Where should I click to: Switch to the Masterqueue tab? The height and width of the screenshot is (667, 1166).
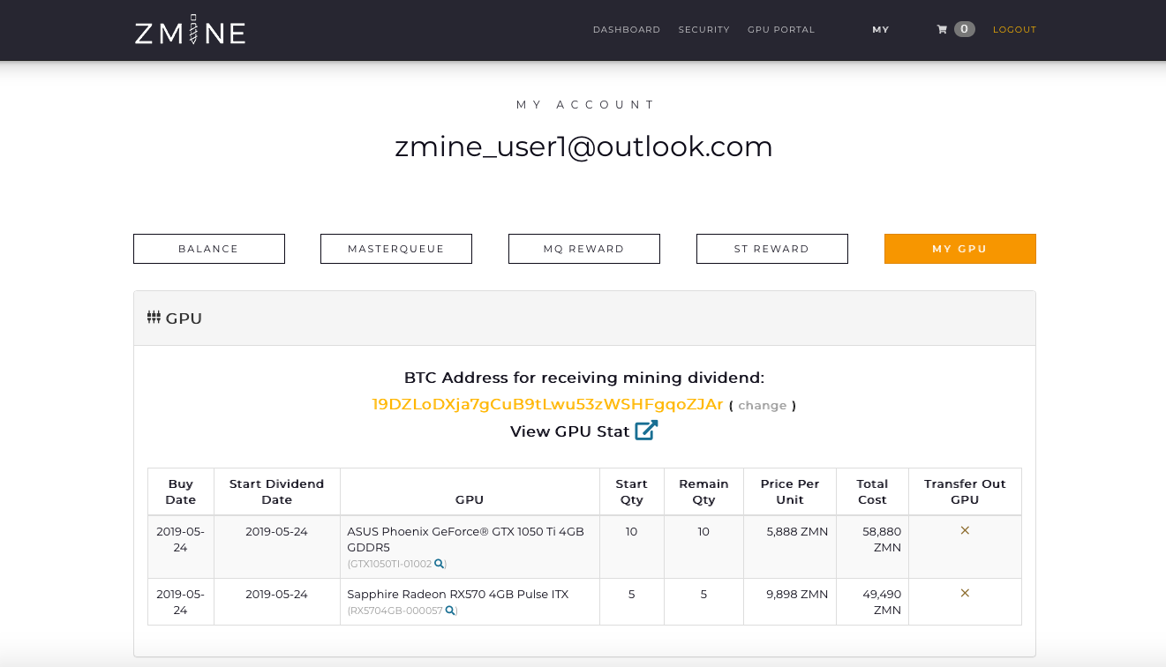tap(396, 249)
